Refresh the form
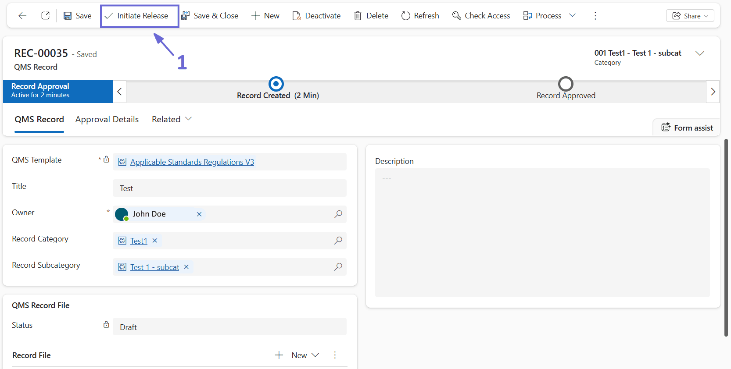Viewport: 731px width, 369px height. pos(420,16)
